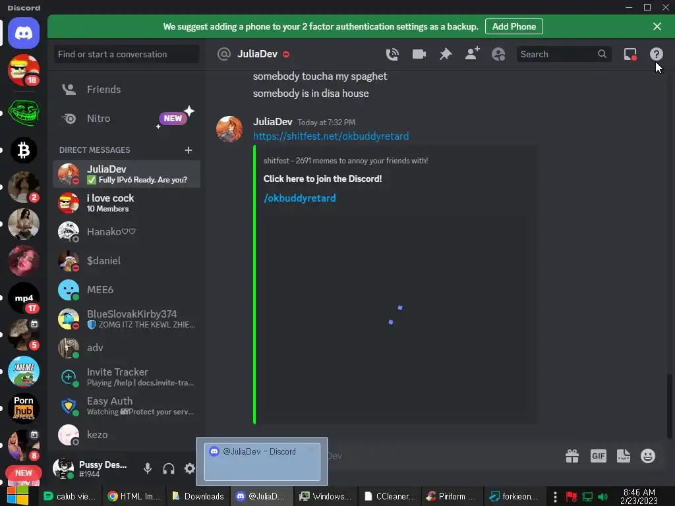Screen dimensions: 675x506
Task: Start a video call with JuliaDev
Action: [x=419, y=54]
